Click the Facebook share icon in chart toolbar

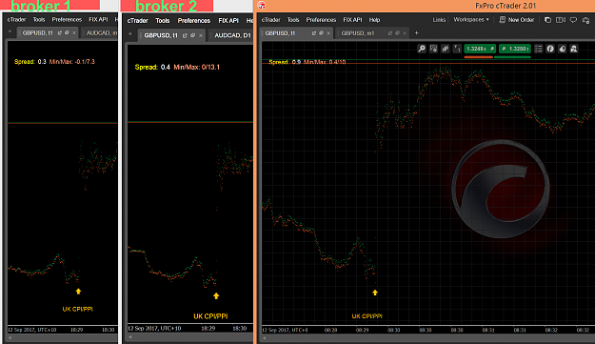point(550,49)
